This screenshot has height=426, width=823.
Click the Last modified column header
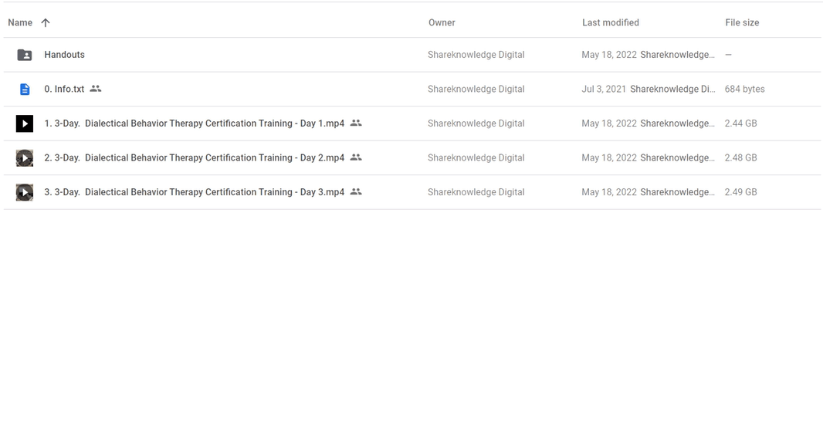[610, 23]
